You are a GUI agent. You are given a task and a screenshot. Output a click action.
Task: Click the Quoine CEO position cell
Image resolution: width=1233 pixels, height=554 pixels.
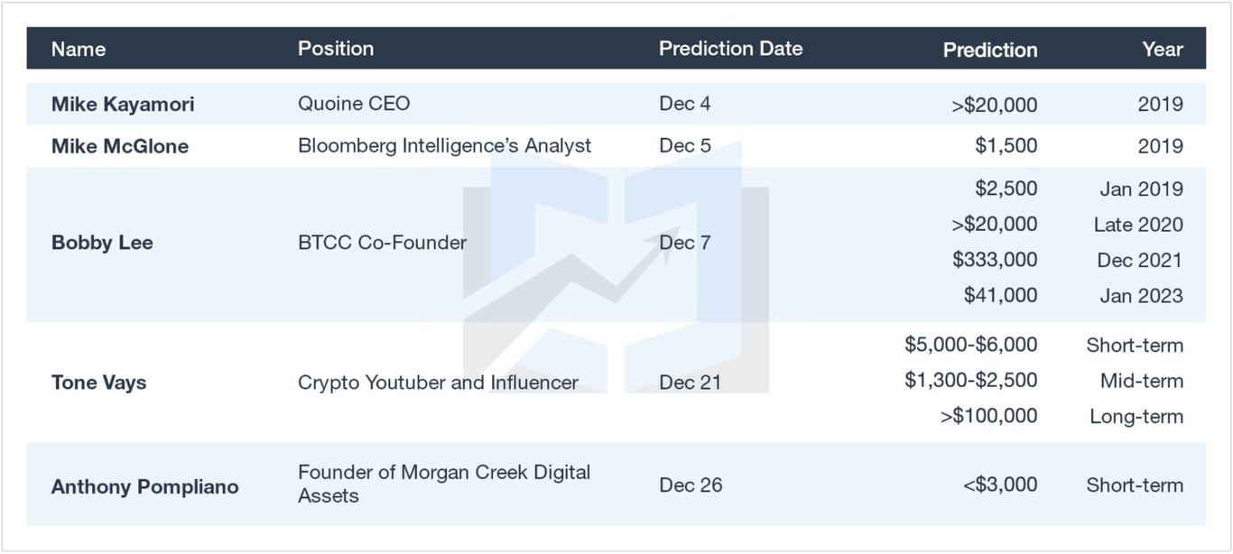[354, 104]
